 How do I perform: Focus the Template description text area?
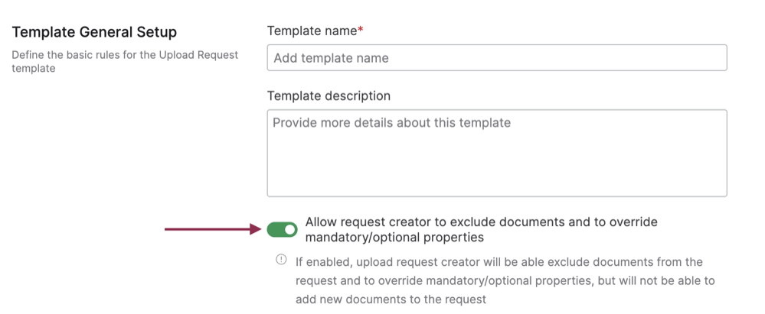coord(496,152)
